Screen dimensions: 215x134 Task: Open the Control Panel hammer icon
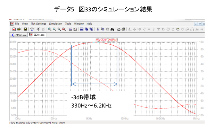pos(32,29)
